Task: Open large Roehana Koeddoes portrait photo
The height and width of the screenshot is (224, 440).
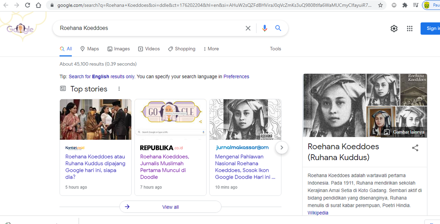Action: click(334, 105)
